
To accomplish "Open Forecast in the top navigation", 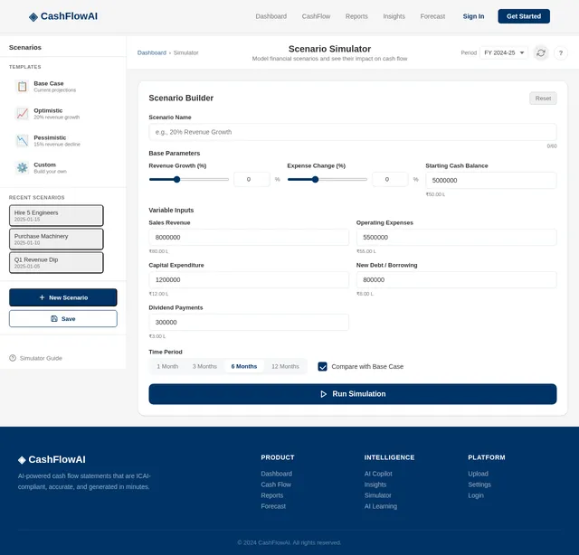I will pyautogui.click(x=432, y=16).
